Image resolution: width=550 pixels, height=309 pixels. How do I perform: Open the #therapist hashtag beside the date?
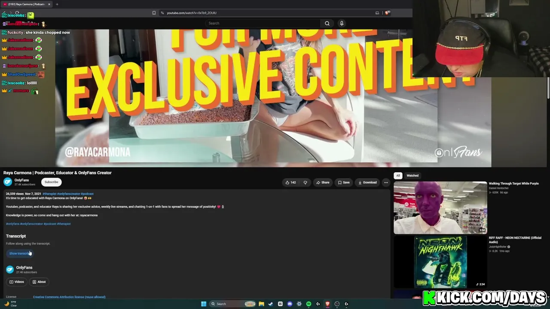pos(49,194)
